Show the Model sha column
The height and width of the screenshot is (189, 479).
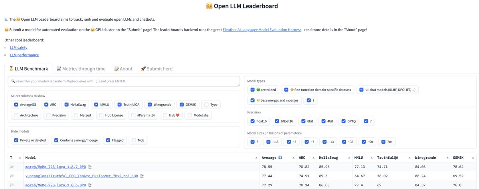coord(190,115)
